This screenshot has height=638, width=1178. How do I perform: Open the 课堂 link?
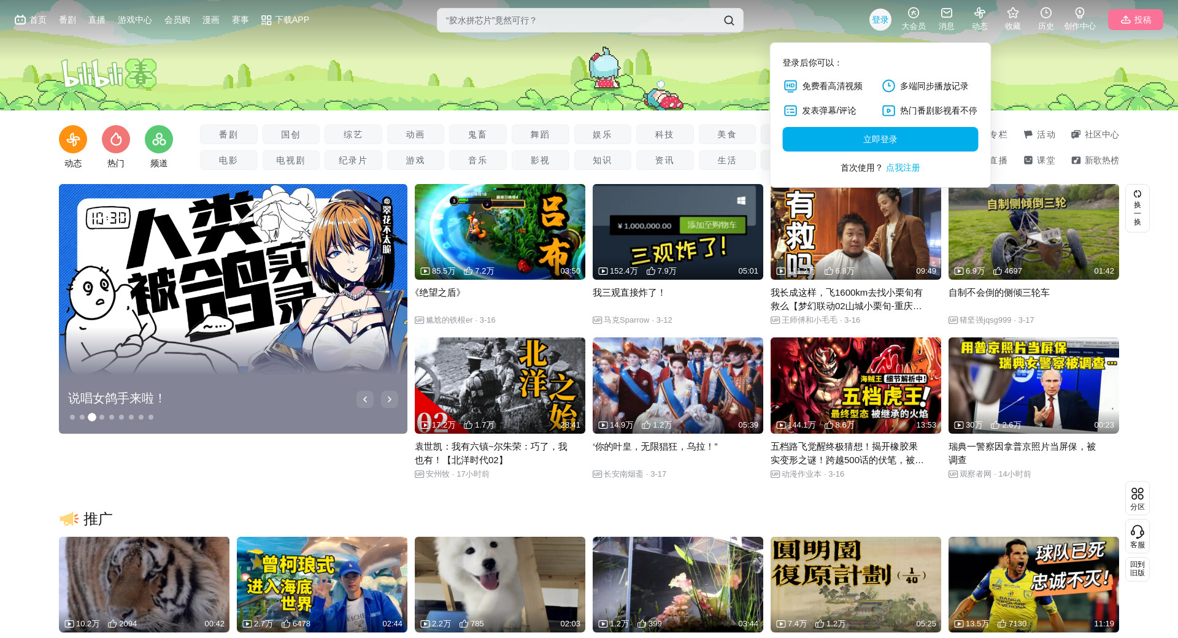coord(1039,160)
